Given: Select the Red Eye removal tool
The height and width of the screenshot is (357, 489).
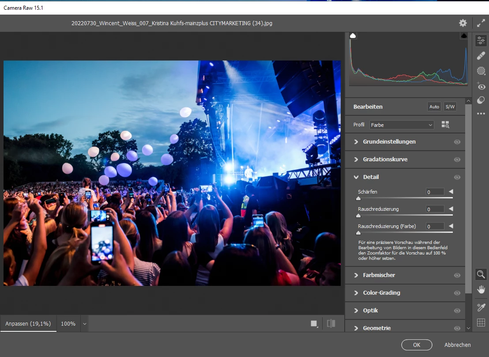Looking at the screenshot, I should [x=481, y=86].
